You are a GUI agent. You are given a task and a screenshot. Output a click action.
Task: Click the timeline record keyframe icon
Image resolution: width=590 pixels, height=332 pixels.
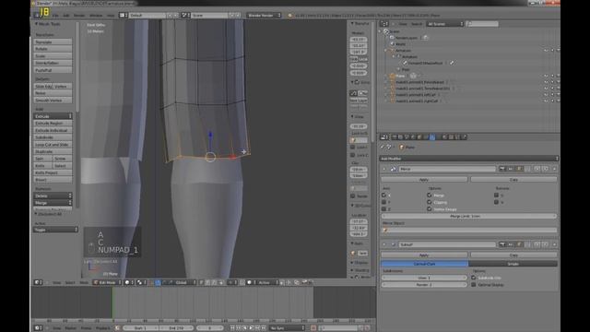tap(313, 328)
